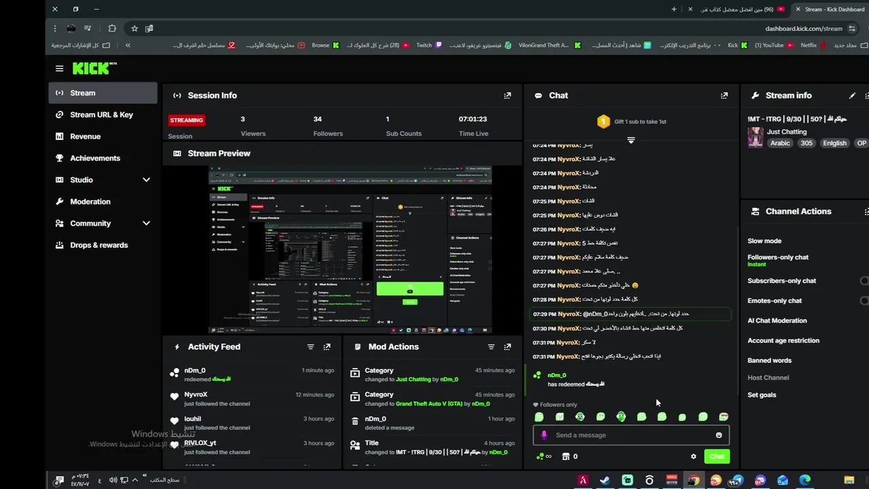Open the Stream sidebar page
Image resolution: width=869 pixels, height=489 pixels.
pyautogui.click(x=103, y=93)
